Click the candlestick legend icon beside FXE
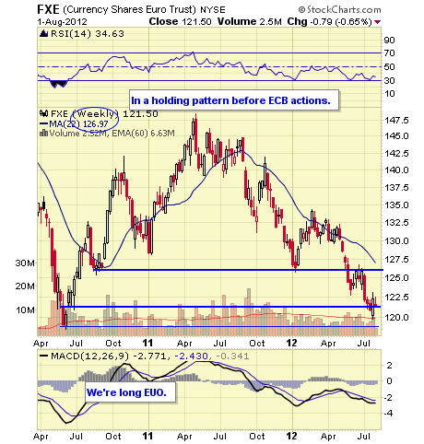 click(44, 113)
